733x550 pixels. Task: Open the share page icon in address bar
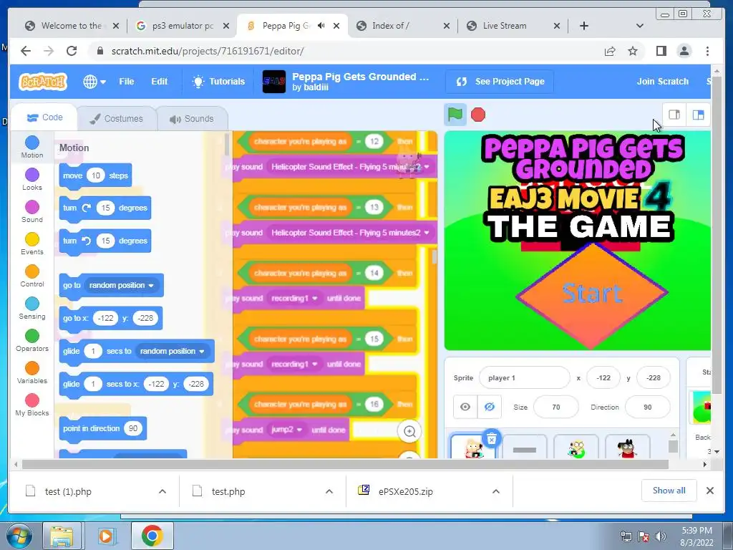(x=610, y=51)
